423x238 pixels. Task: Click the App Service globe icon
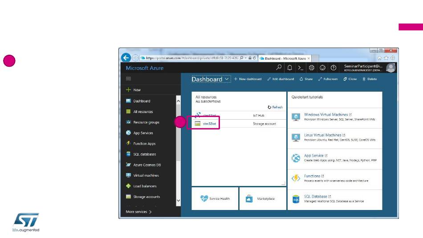click(x=296, y=158)
